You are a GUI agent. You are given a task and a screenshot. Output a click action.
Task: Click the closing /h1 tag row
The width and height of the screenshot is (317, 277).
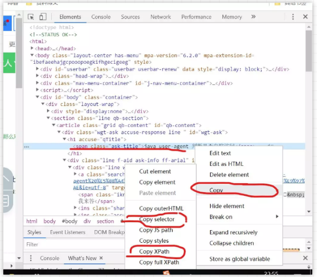click(x=74, y=153)
